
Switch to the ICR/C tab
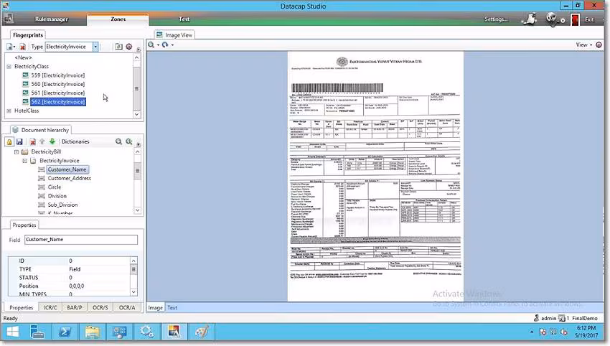(50, 307)
